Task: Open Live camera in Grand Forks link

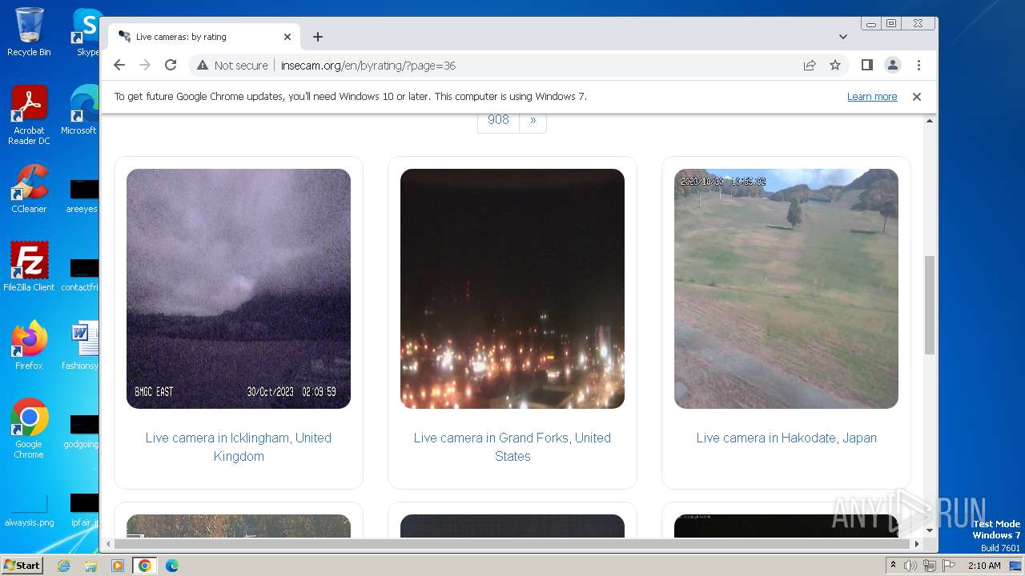Action: [512, 447]
